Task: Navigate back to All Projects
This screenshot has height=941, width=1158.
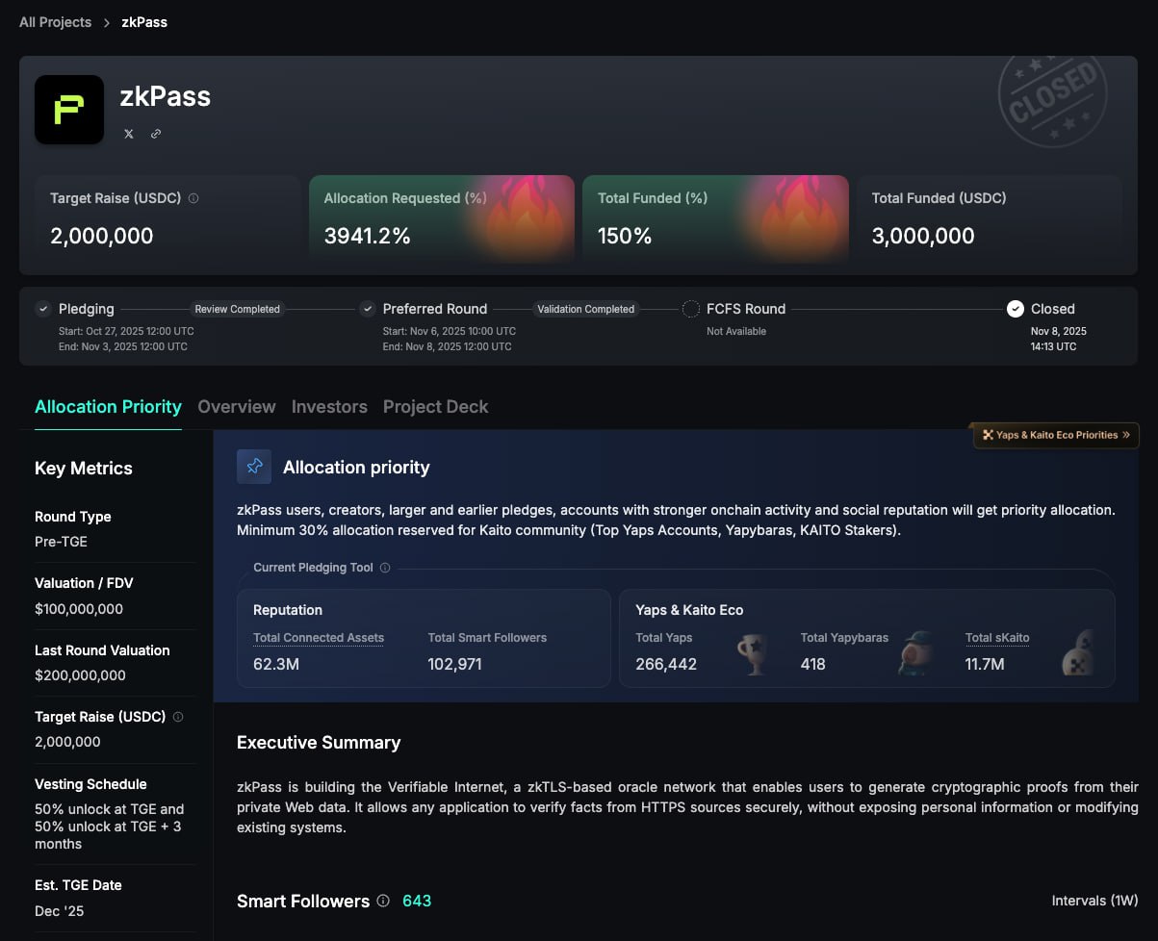Action: 55,22
